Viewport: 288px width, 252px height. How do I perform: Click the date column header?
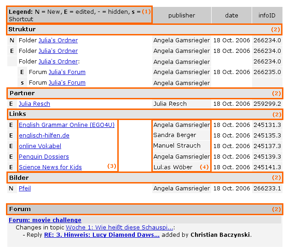pyautogui.click(x=231, y=16)
